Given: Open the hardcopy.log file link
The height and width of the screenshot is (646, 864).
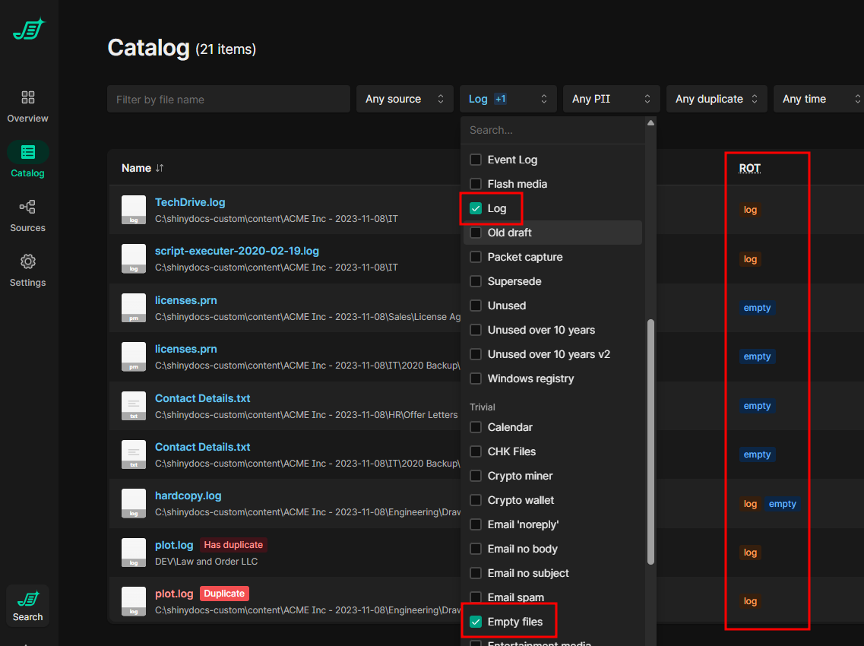Looking at the screenshot, I should click(188, 496).
